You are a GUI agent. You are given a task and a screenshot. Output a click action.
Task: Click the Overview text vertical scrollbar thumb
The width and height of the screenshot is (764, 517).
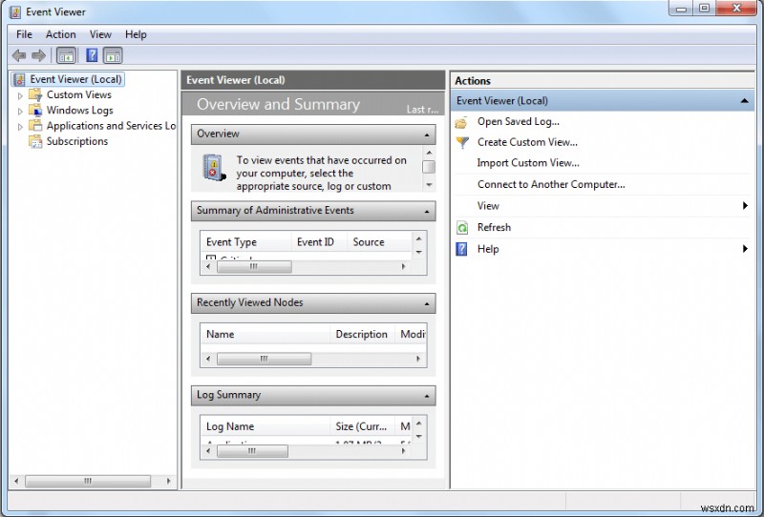click(429, 167)
